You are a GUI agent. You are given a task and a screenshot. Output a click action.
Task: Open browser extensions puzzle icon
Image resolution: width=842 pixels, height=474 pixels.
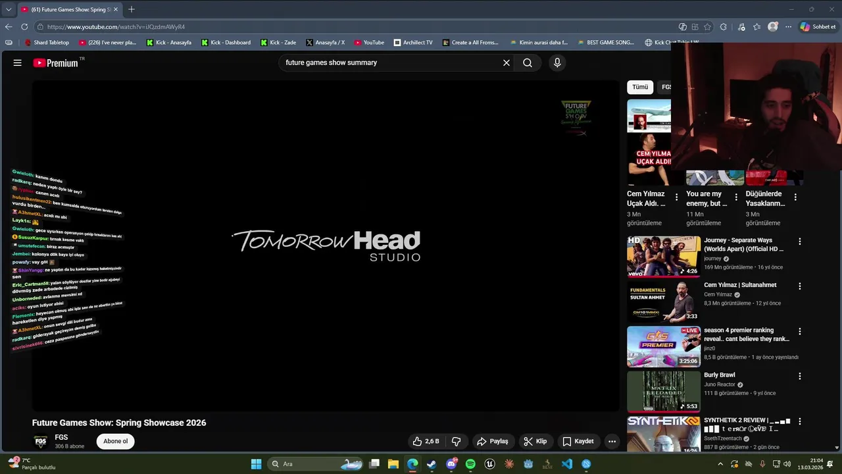tap(724, 27)
